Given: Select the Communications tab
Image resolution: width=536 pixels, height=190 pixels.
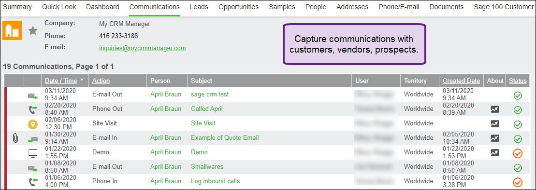Looking at the screenshot, I should [155, 7].
